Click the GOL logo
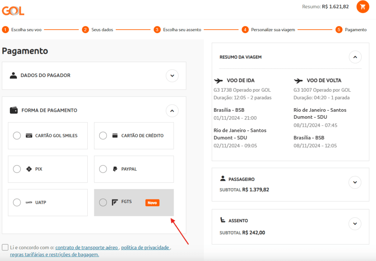The width and height of the screenshot is (376, 261). coord(13,11)
